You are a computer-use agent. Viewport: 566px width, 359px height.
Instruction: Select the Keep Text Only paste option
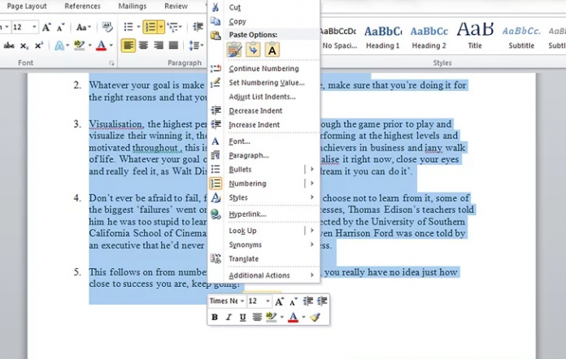tap(272, 50)
